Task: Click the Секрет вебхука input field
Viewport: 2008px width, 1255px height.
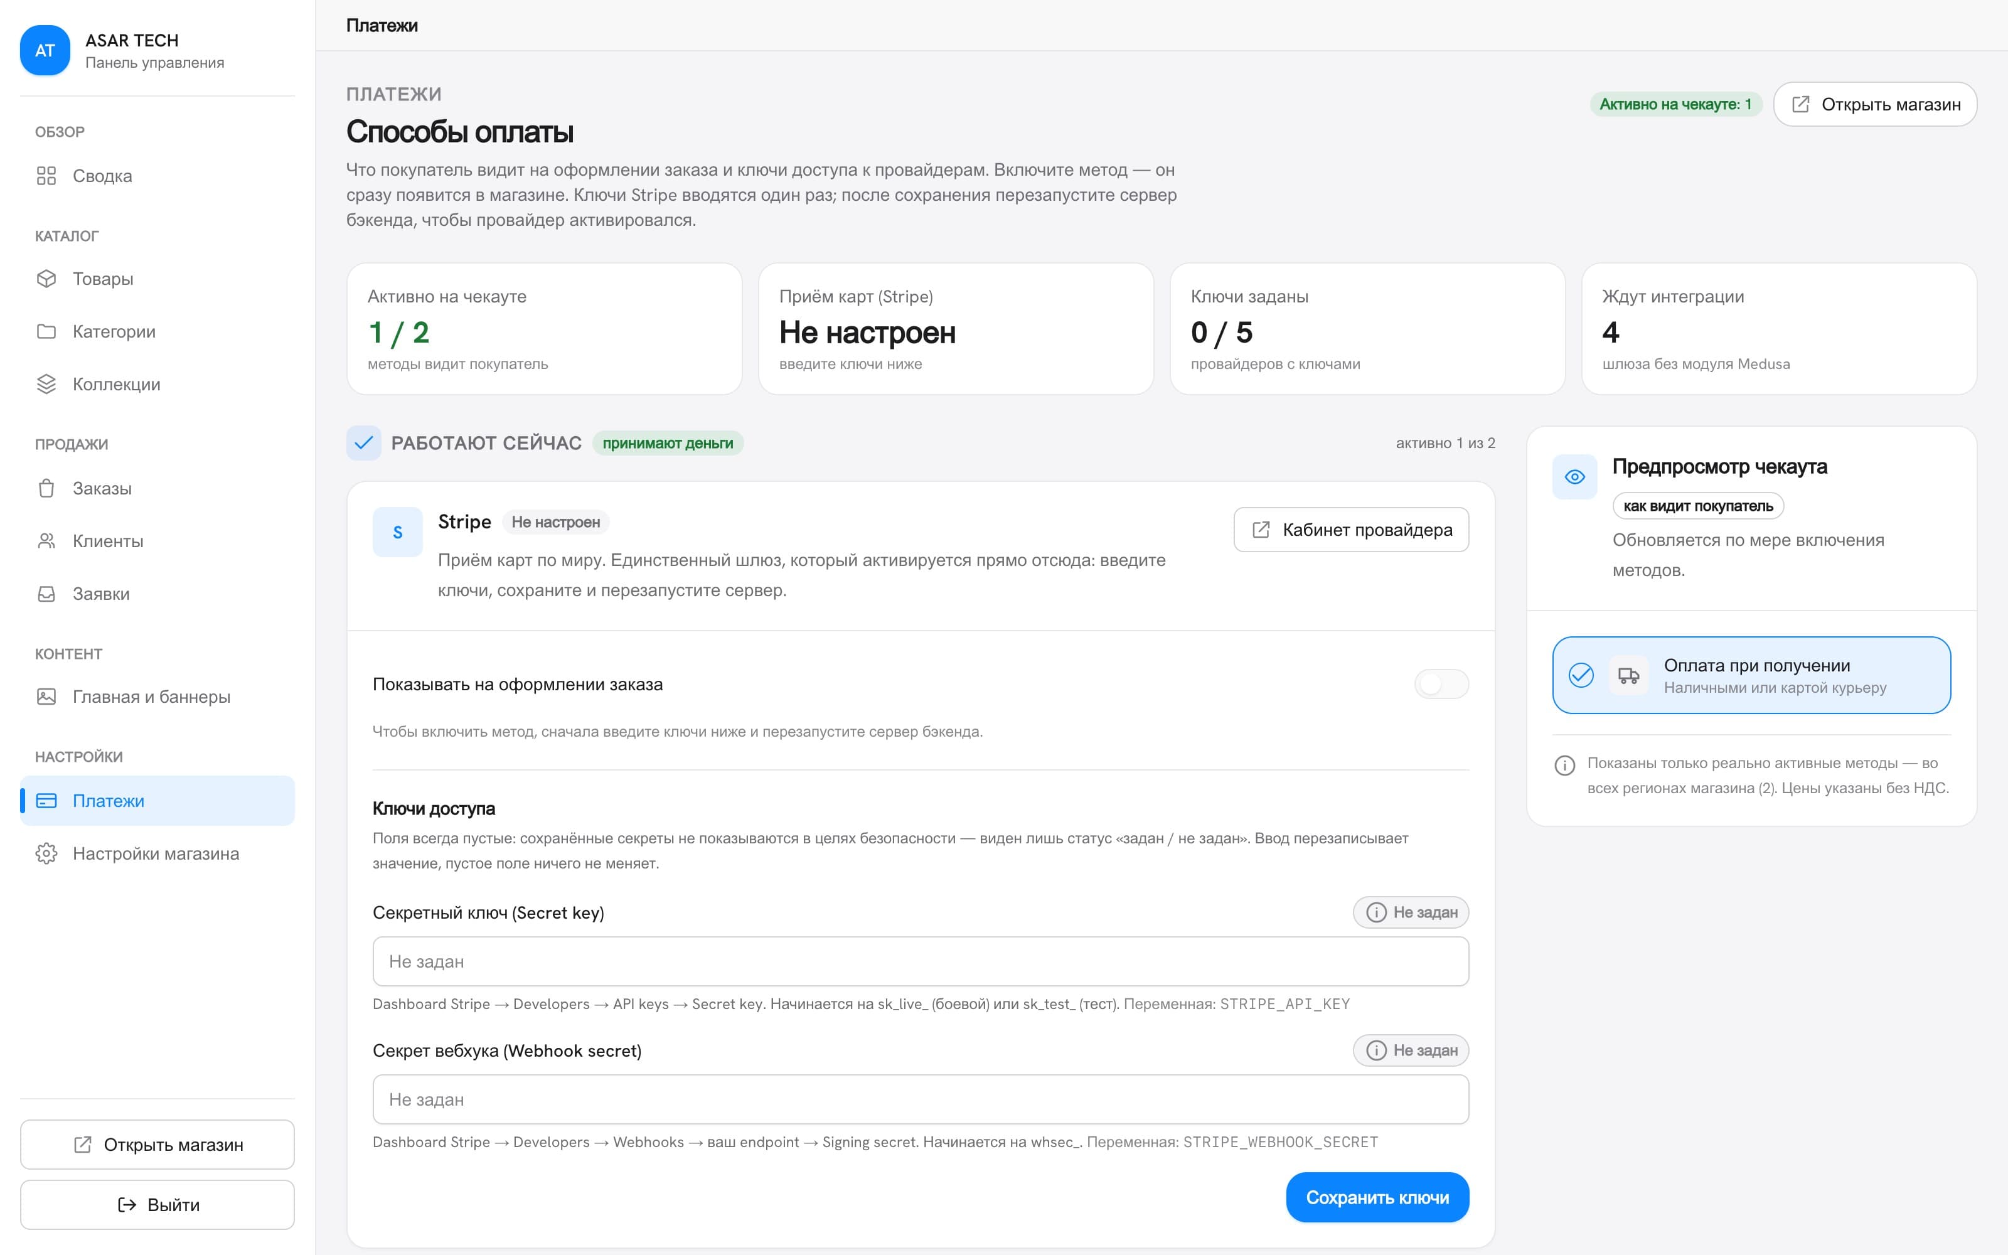Action: pos(920,1100)
